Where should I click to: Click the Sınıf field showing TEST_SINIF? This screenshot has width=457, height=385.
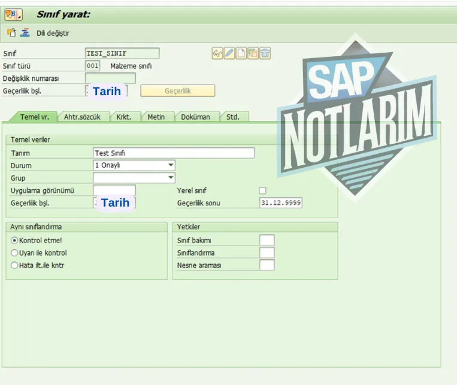click(122, 53)
